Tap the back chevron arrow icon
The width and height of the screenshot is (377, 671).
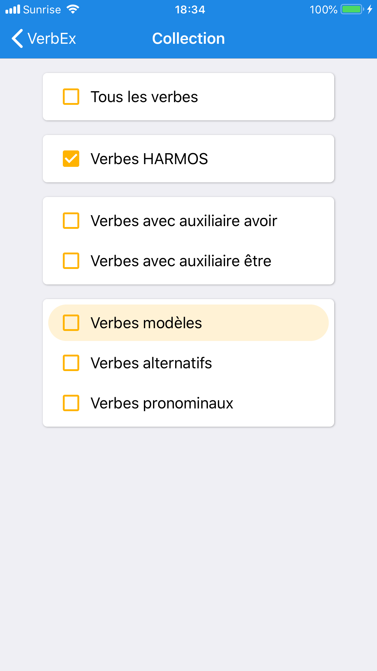tap(18, 39)
